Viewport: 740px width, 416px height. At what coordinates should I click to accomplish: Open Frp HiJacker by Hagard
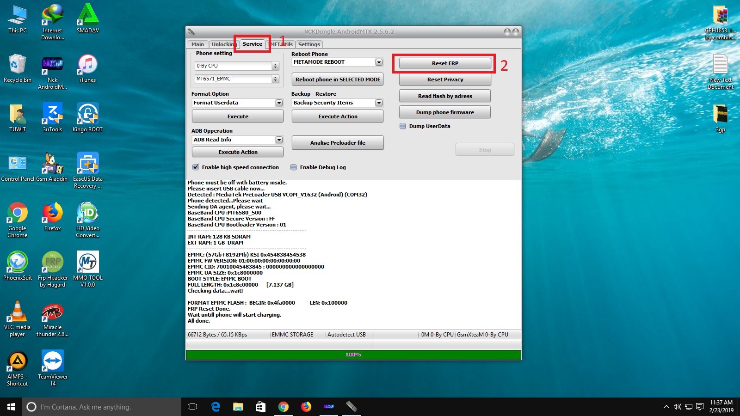52,269
